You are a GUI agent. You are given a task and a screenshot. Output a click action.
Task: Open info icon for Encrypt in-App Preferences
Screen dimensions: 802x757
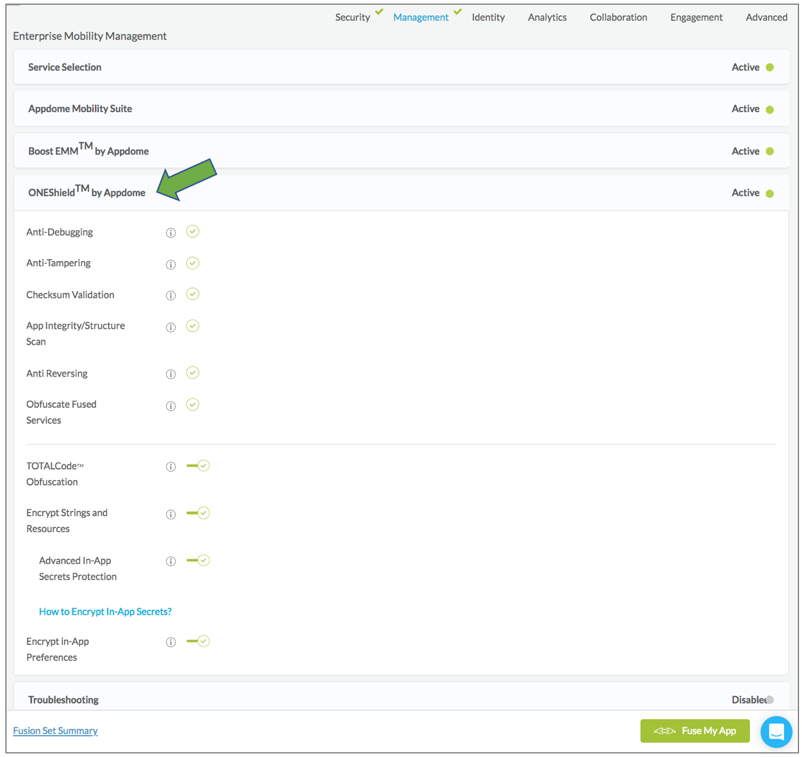click(x=171, y=642)
